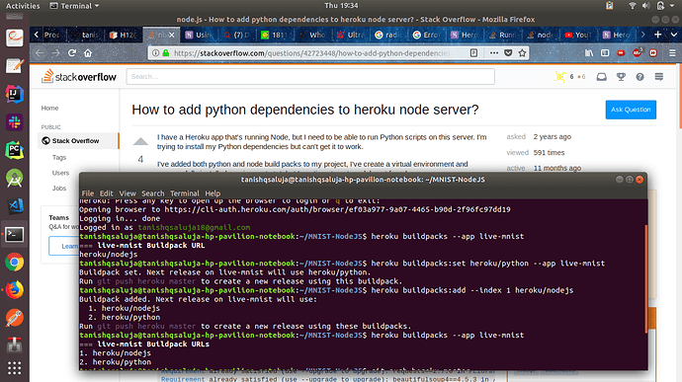Open a new Firefox tab

[x=657, y=35]
